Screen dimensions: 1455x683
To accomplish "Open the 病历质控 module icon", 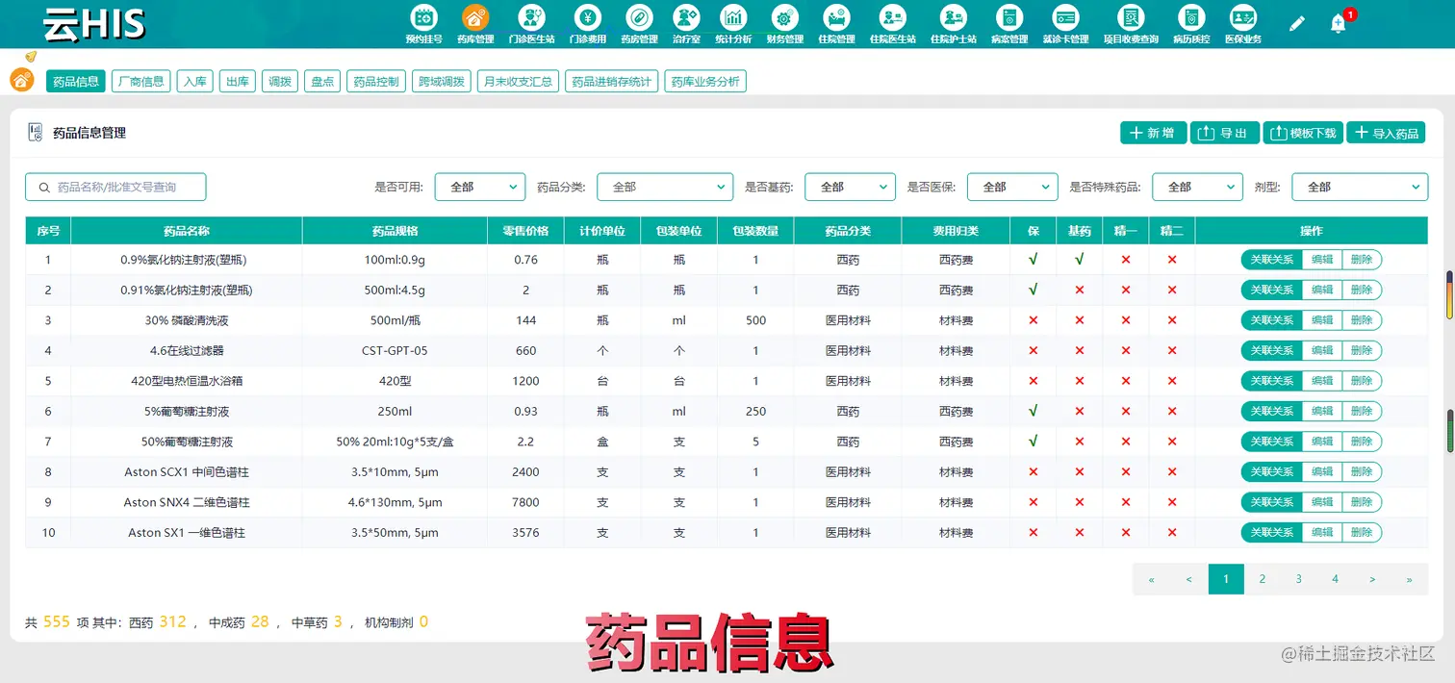I will coord(1192,17).
